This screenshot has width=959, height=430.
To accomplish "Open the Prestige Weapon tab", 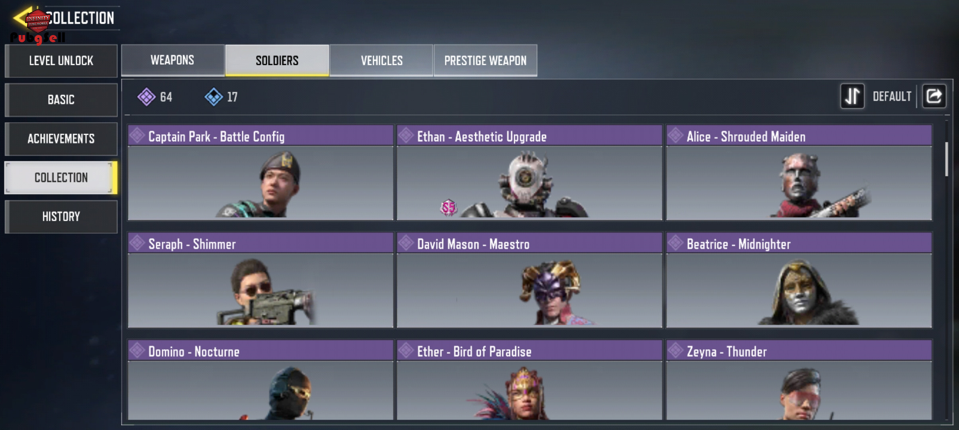I will (x=485, y=60).
